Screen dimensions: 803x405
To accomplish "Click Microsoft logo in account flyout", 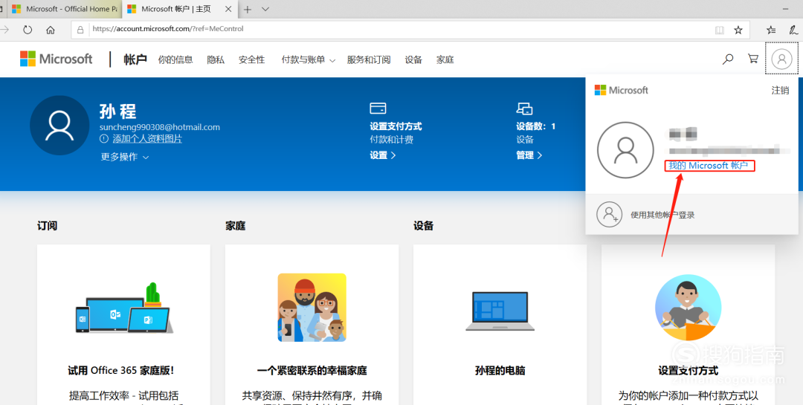I will click(621, 90).
